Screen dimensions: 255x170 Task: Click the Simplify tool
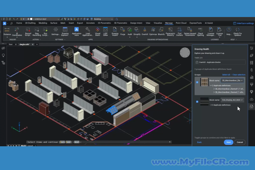click(x=137, y=31)
